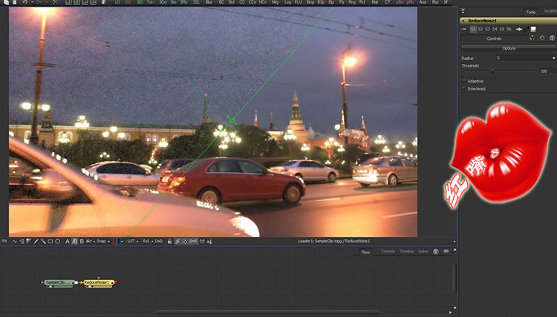Image resolution: width=557 pixels, height=317 pixels.
Task: Enable the Interlaced checkbox
Action: pos(463,88)
